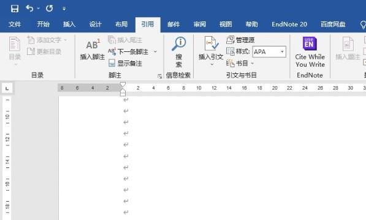Expand the 下一条脚注 dropdown arrow
Viewport: 366px width, 220px height.
(x=155, y=51)
